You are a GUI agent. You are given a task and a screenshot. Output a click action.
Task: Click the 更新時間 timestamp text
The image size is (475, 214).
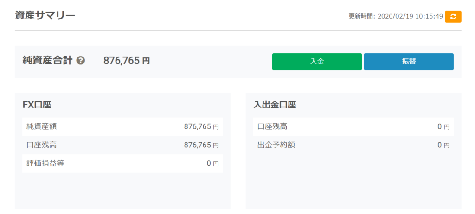(x=395, y=16)
